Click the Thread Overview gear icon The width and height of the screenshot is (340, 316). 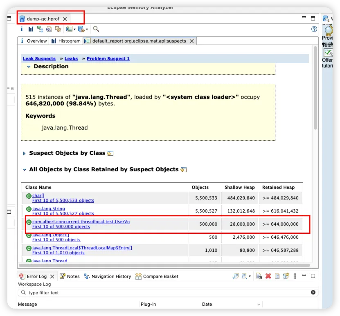click(x=58, y=29)
